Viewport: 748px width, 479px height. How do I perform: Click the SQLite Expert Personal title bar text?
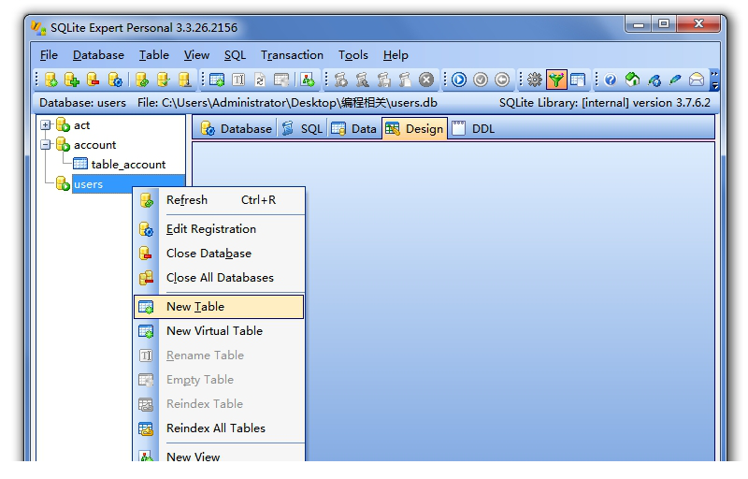coord(144,28)
